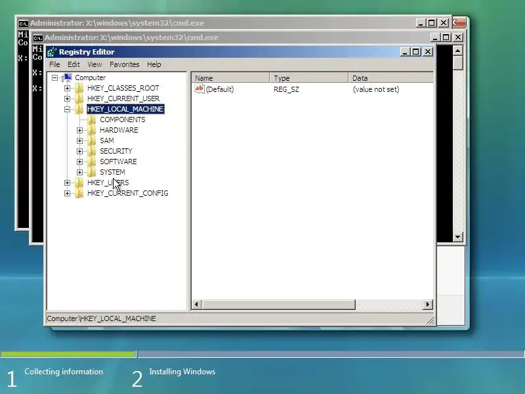Close the Registry Editor window

(428, 52)
